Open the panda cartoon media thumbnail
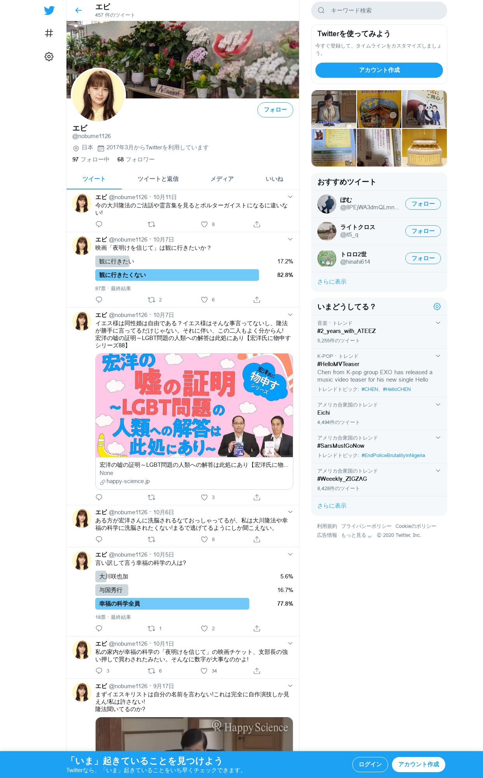Image resolution: width=483 pixels, height=778 pixels. pyautogui.click(x=424, y=109)
